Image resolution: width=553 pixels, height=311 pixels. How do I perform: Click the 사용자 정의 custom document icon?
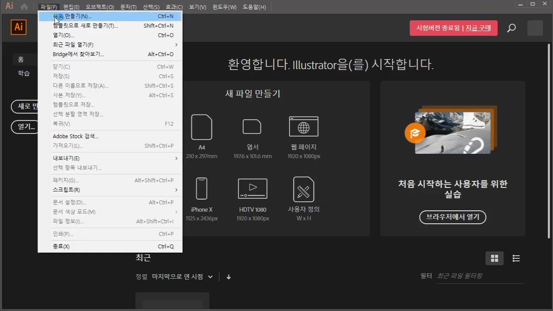[x=304, y=189]
